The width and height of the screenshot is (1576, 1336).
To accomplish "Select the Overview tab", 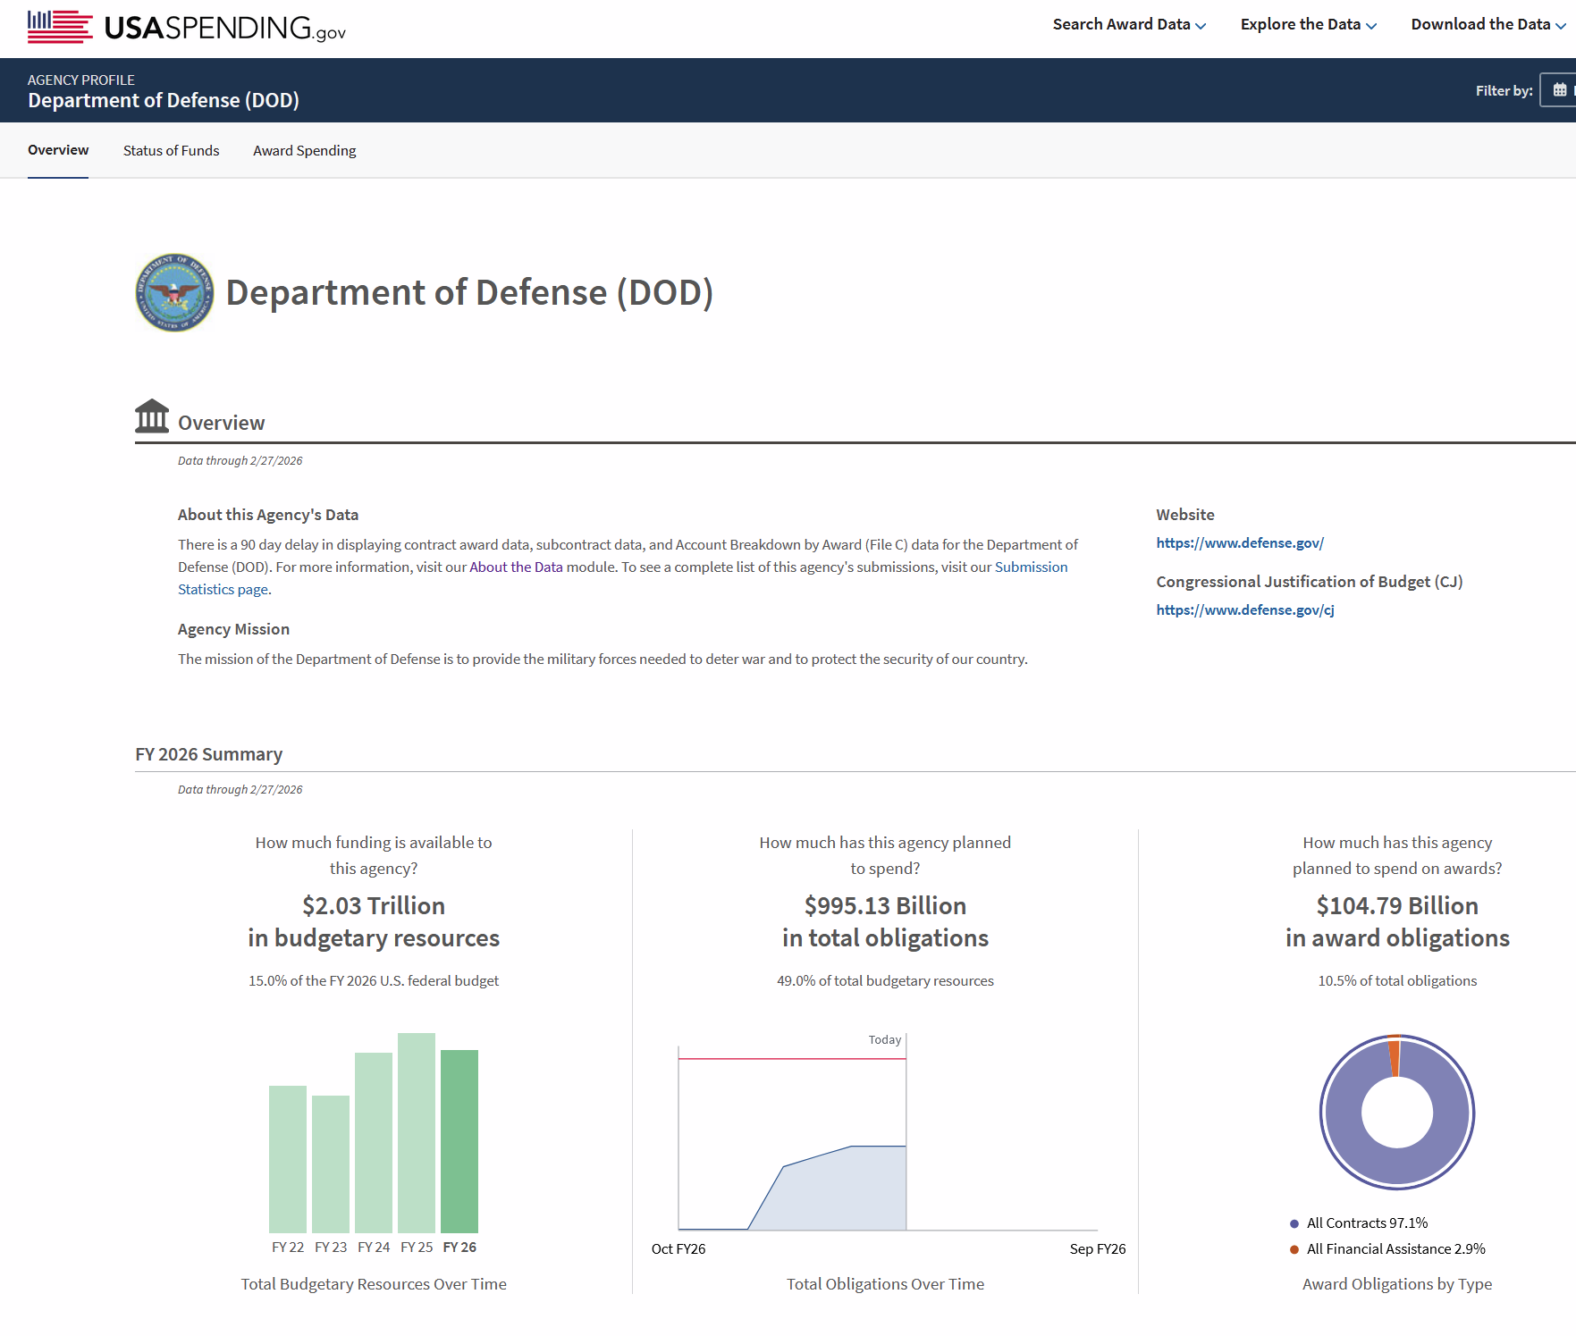I will pyautogui.click(x=58, y=150).
